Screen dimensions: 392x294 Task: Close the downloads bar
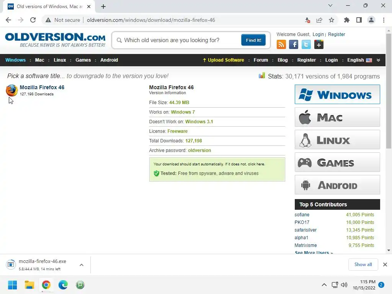[x=385, y=265]
